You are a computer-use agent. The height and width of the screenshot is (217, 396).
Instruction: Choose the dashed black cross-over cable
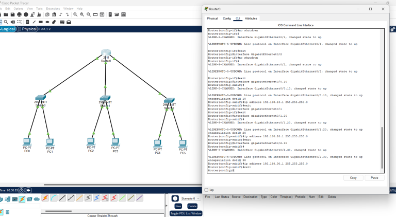pos(71,198)
